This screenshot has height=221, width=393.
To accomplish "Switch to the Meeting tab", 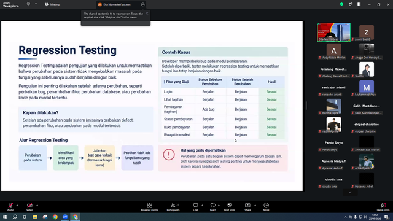I will coord(52,4).
